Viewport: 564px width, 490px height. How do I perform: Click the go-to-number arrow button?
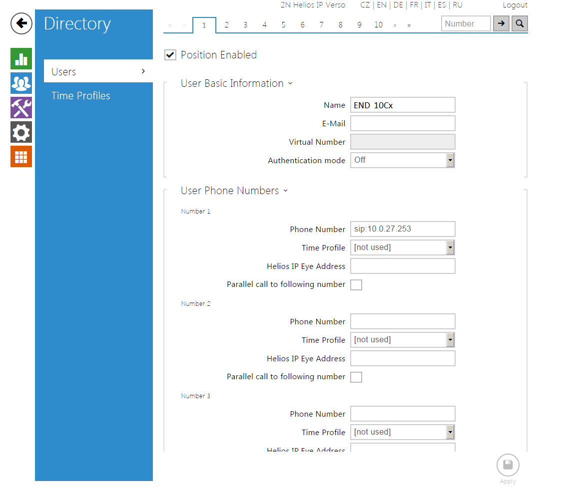pyautogui.click(x=501, y=23)
